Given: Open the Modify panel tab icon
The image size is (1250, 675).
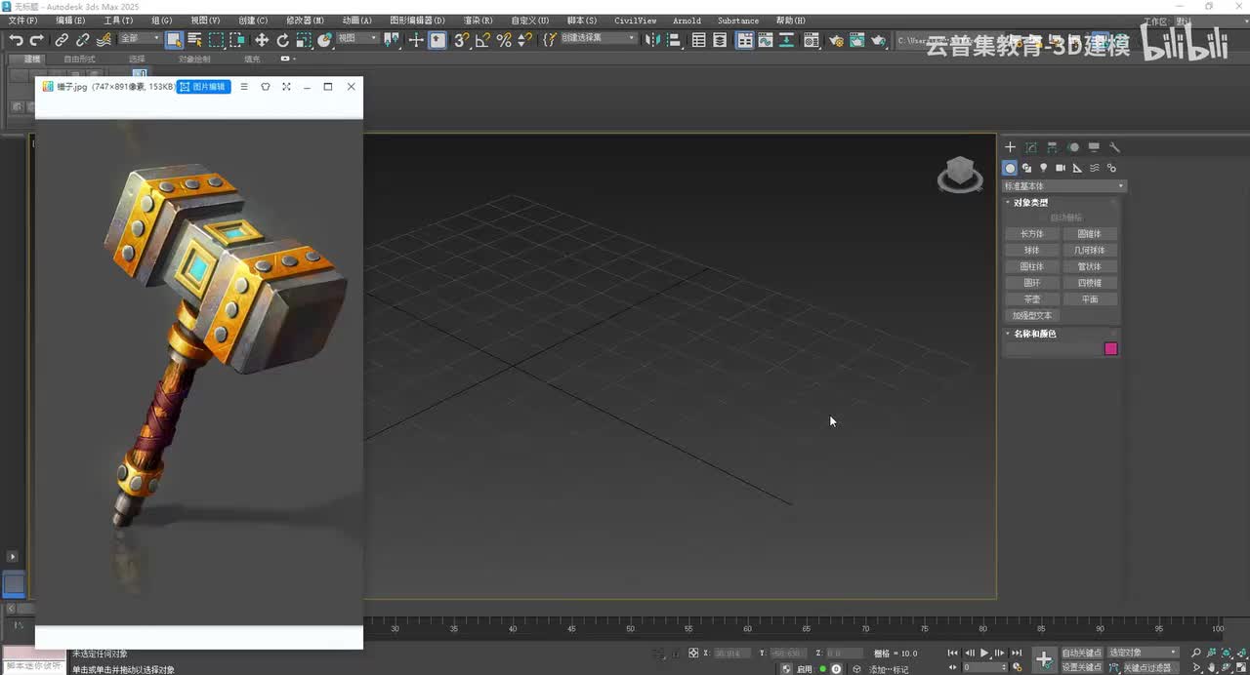Looking at the screenshot, I should (1031, 147).
